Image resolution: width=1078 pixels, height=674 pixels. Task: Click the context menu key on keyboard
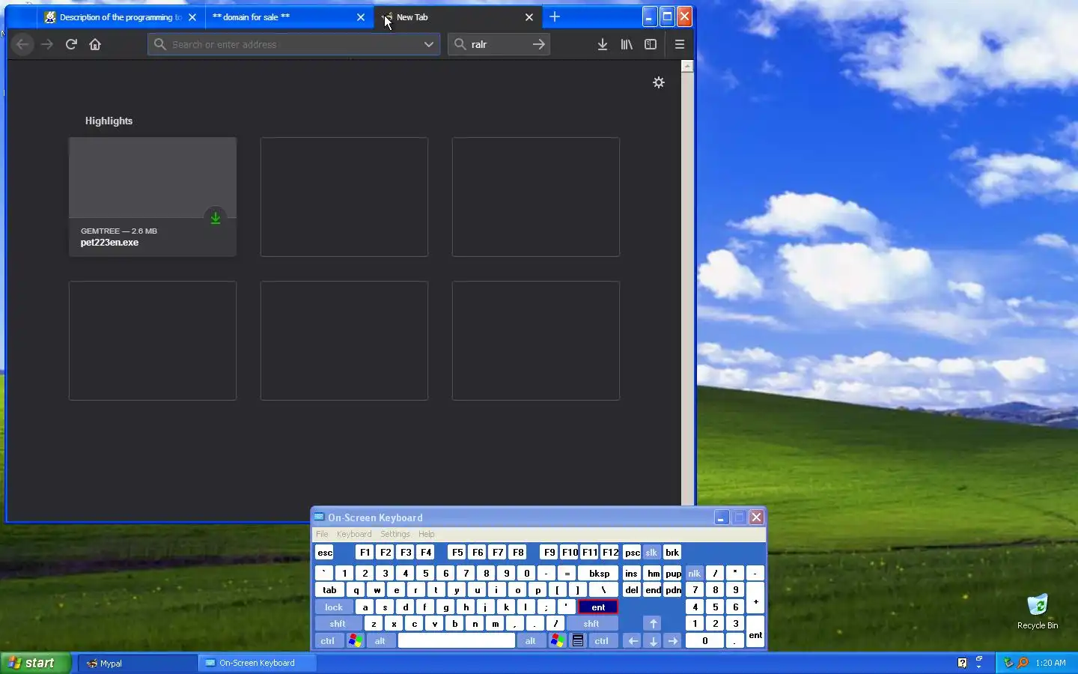pos(578,641)
